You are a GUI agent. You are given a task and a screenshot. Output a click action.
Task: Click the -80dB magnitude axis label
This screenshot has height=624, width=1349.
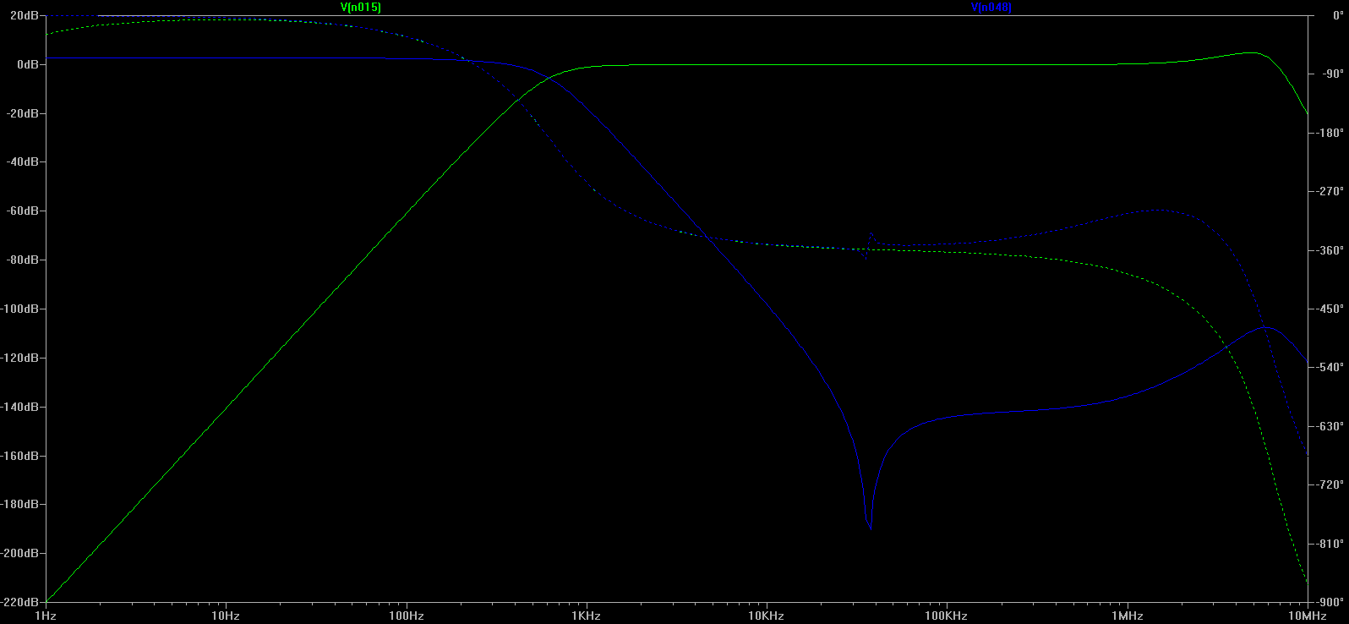[23, 260]
